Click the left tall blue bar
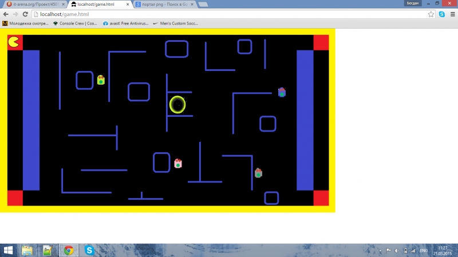Viewport: 458px width, 257px height. [x=31, y=120]
